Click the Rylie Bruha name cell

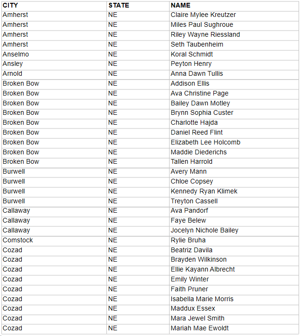click(188, 240)
